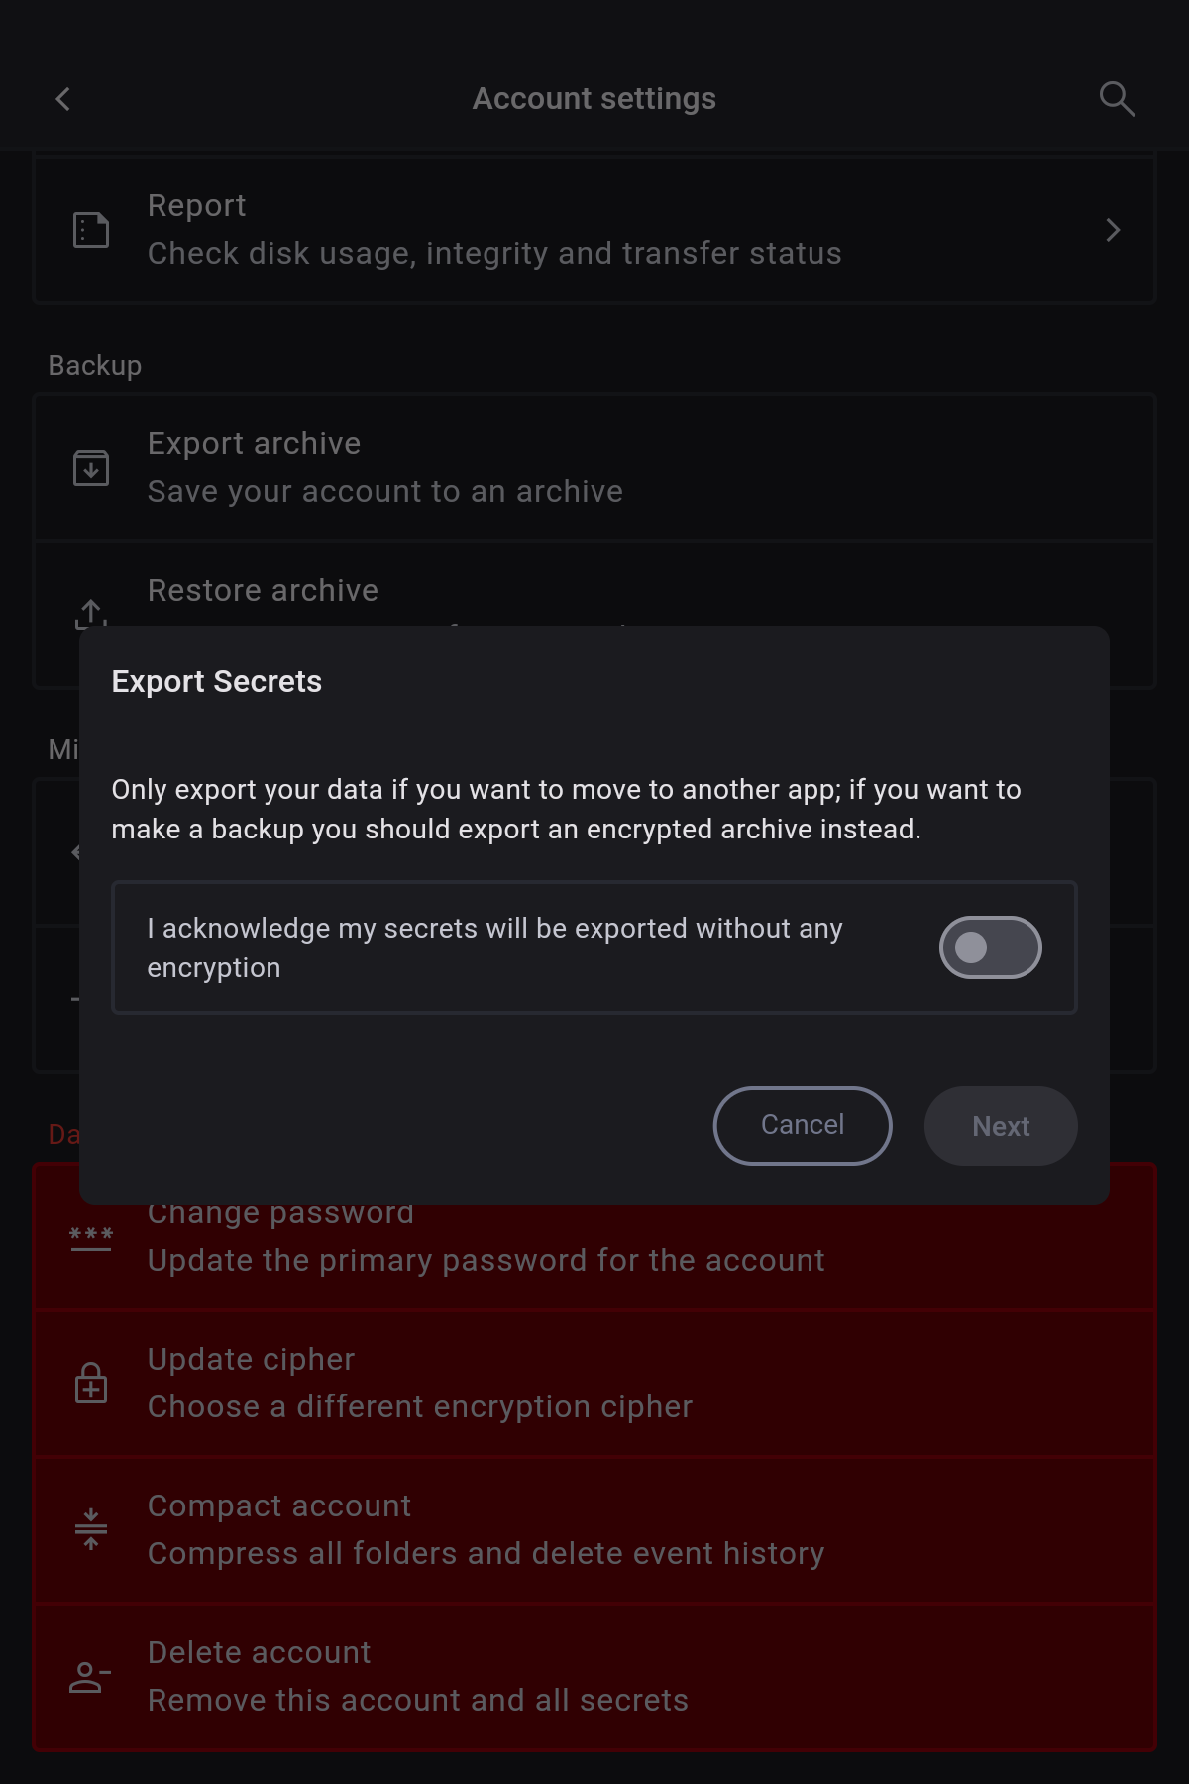Viewport: 1189px width, 1784px height.
Task: Select the Delete account option
Action: coord(594,1677)
